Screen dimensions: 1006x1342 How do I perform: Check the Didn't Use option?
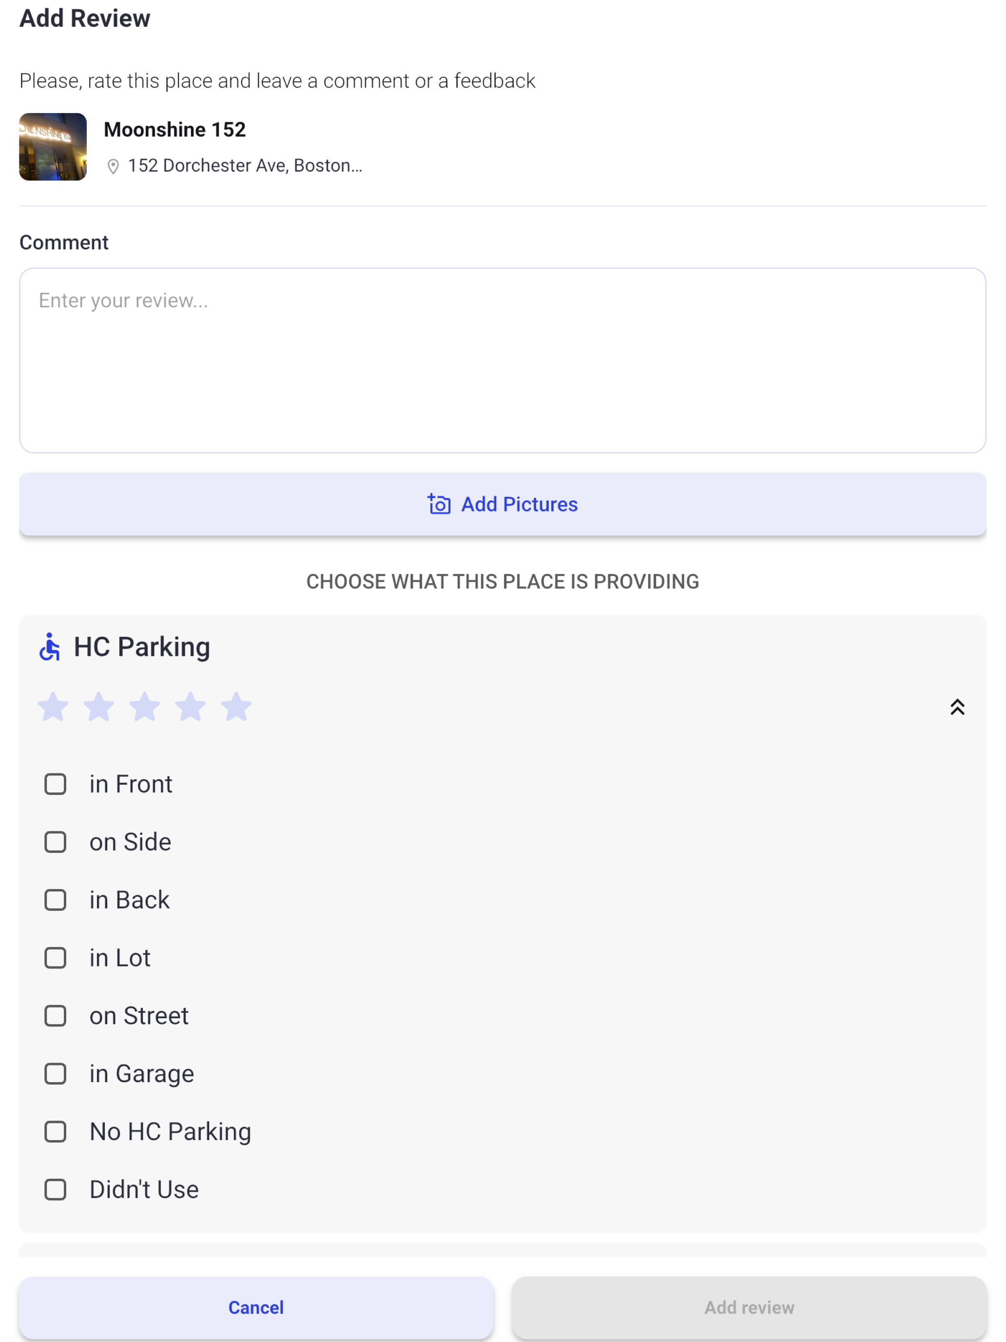pos(55,1190)
